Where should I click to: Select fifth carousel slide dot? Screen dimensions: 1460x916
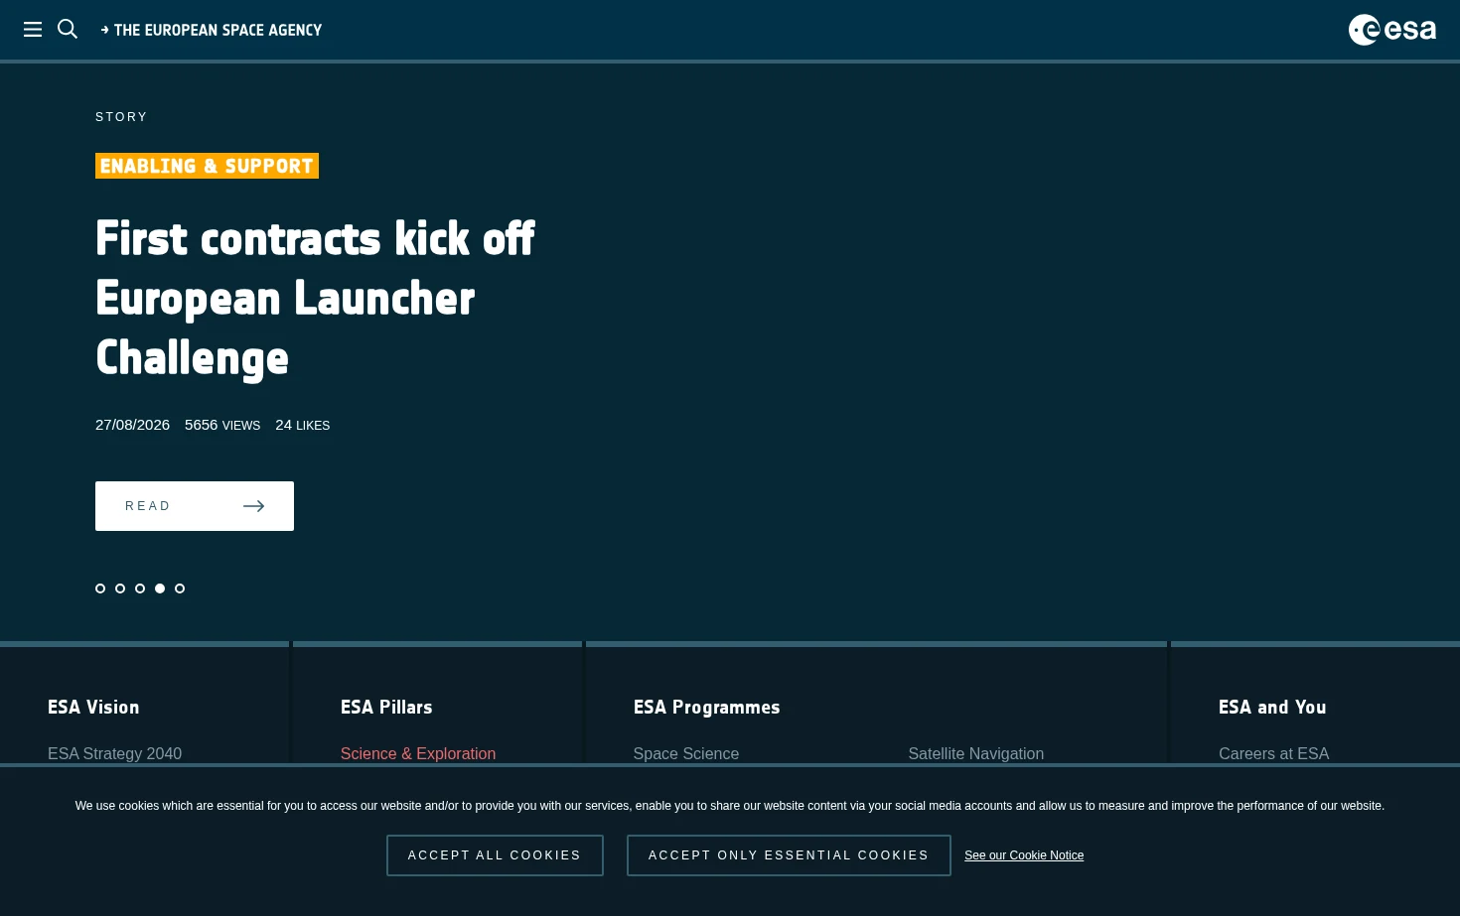(180, 589)
